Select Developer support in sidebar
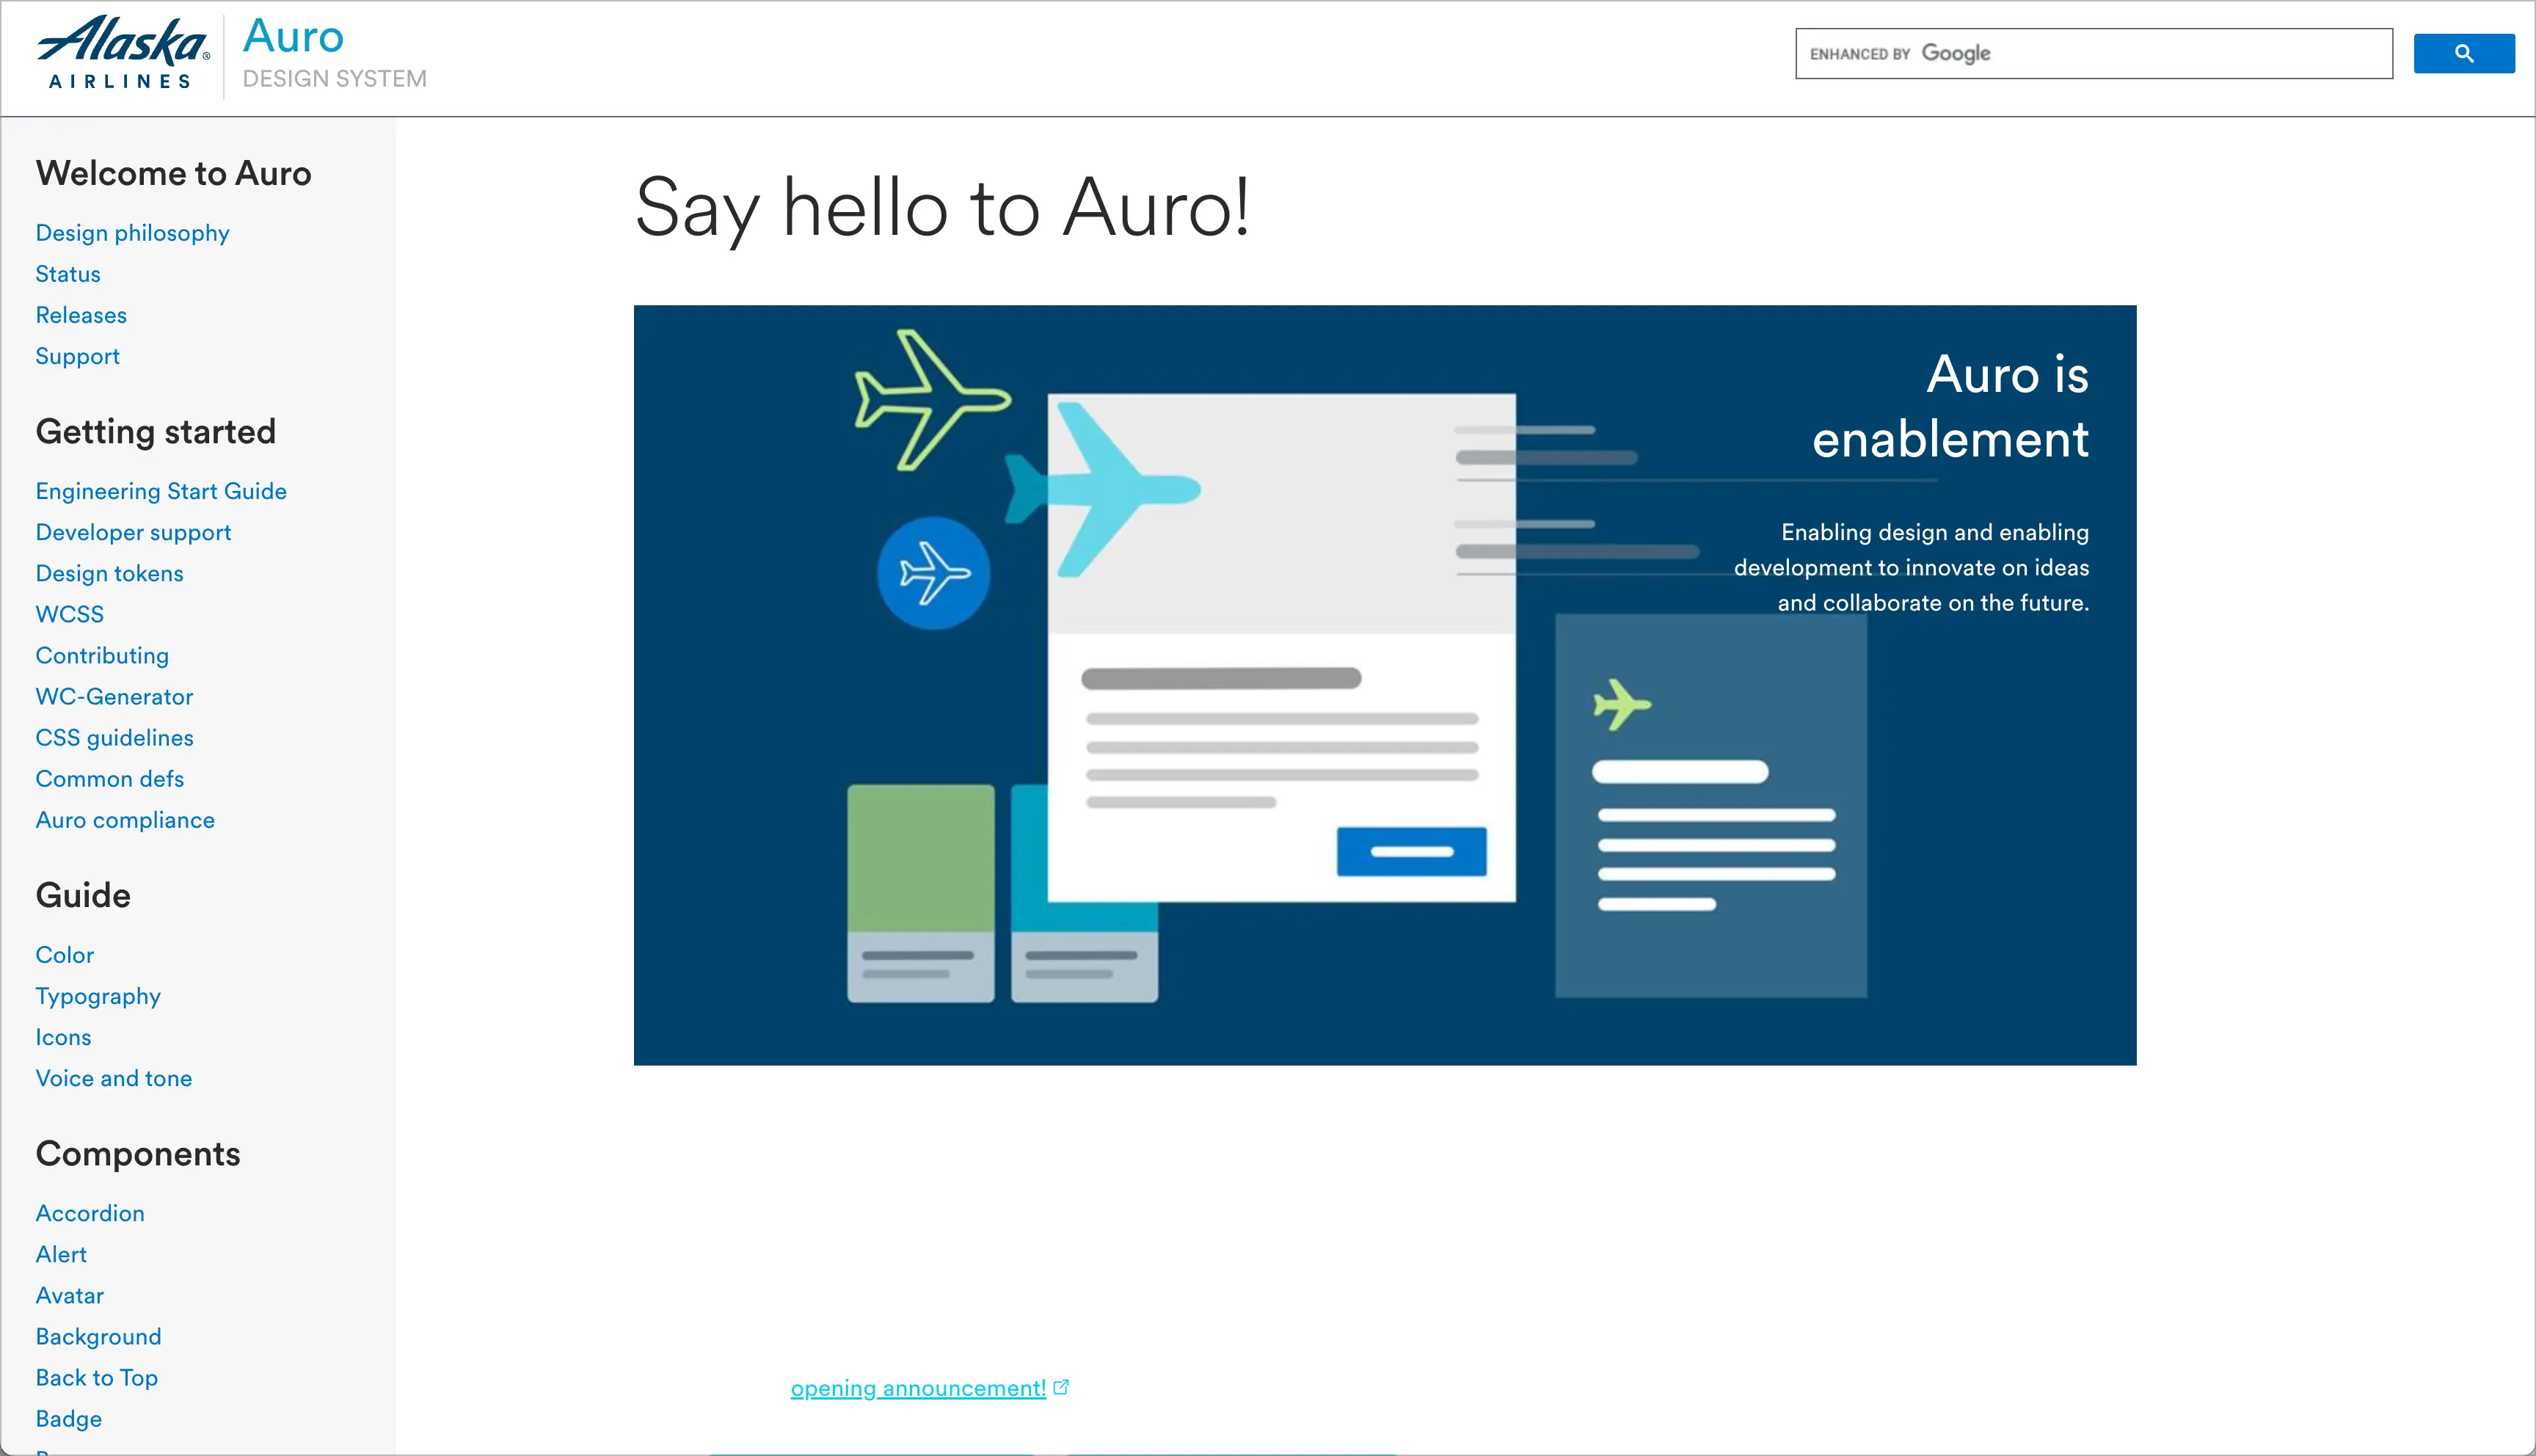This screenshot has height=1456, width=2536. [x=133, y=532]
